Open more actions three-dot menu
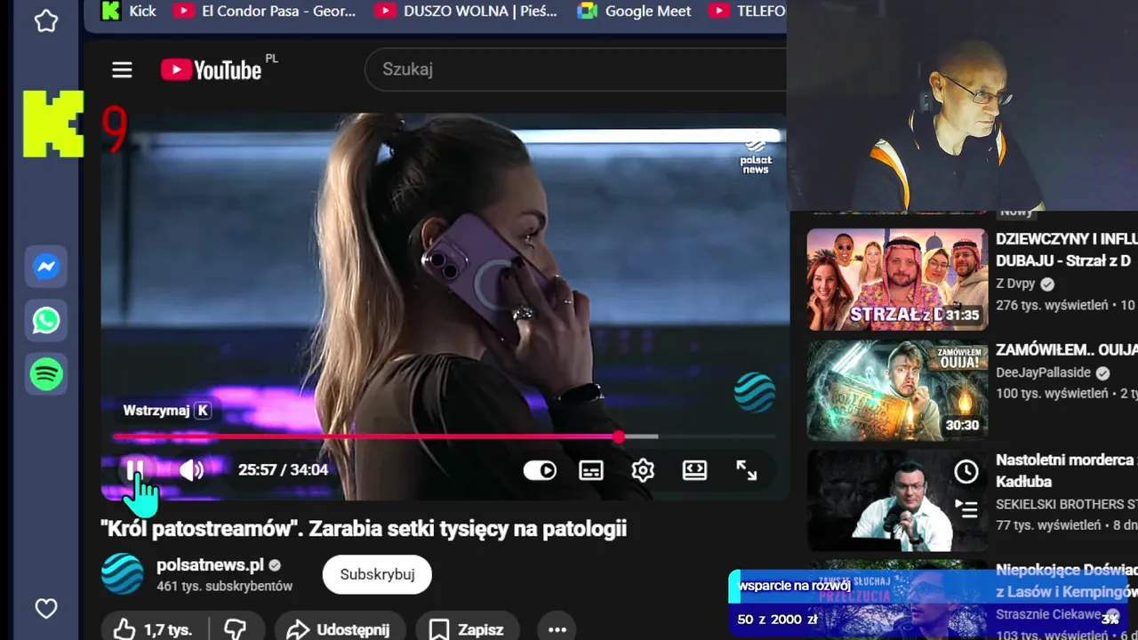This screenshot has height=640, width=1138. (x=557, y=629)
